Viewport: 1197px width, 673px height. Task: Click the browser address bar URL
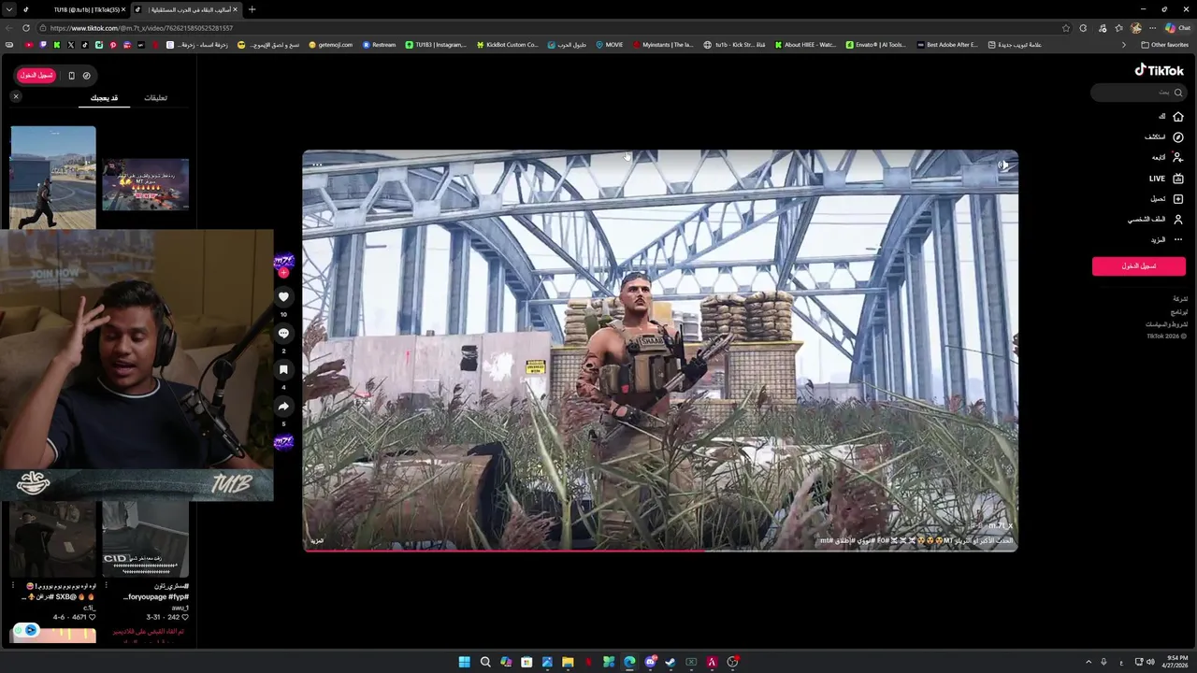click(x=141, y=28)
